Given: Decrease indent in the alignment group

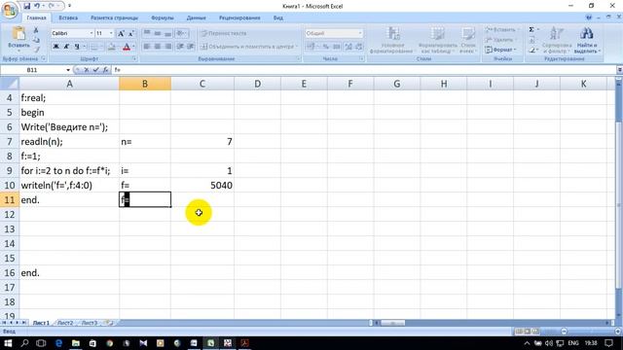Looking at the screenshot, I should [180, 47].
